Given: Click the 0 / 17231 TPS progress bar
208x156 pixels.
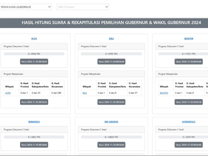Looking at the screenshot, I should click(183, 54).
